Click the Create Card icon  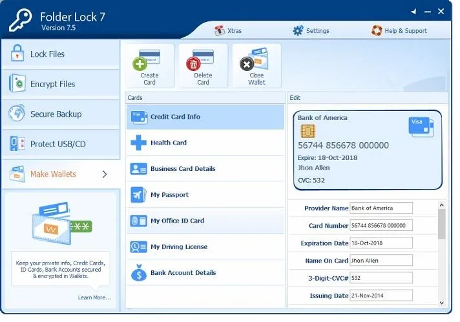pos(147,60)
